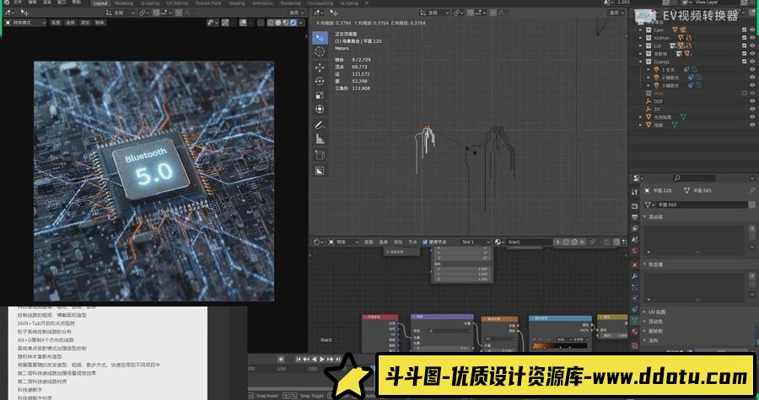Viewport: 759px width, 400px height.
Task: Select the Add Cube tool
Action: point(320,155)
